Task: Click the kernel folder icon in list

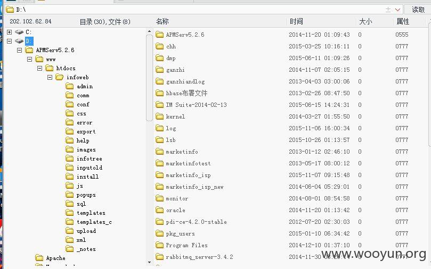Action: (x=159, y=116)
